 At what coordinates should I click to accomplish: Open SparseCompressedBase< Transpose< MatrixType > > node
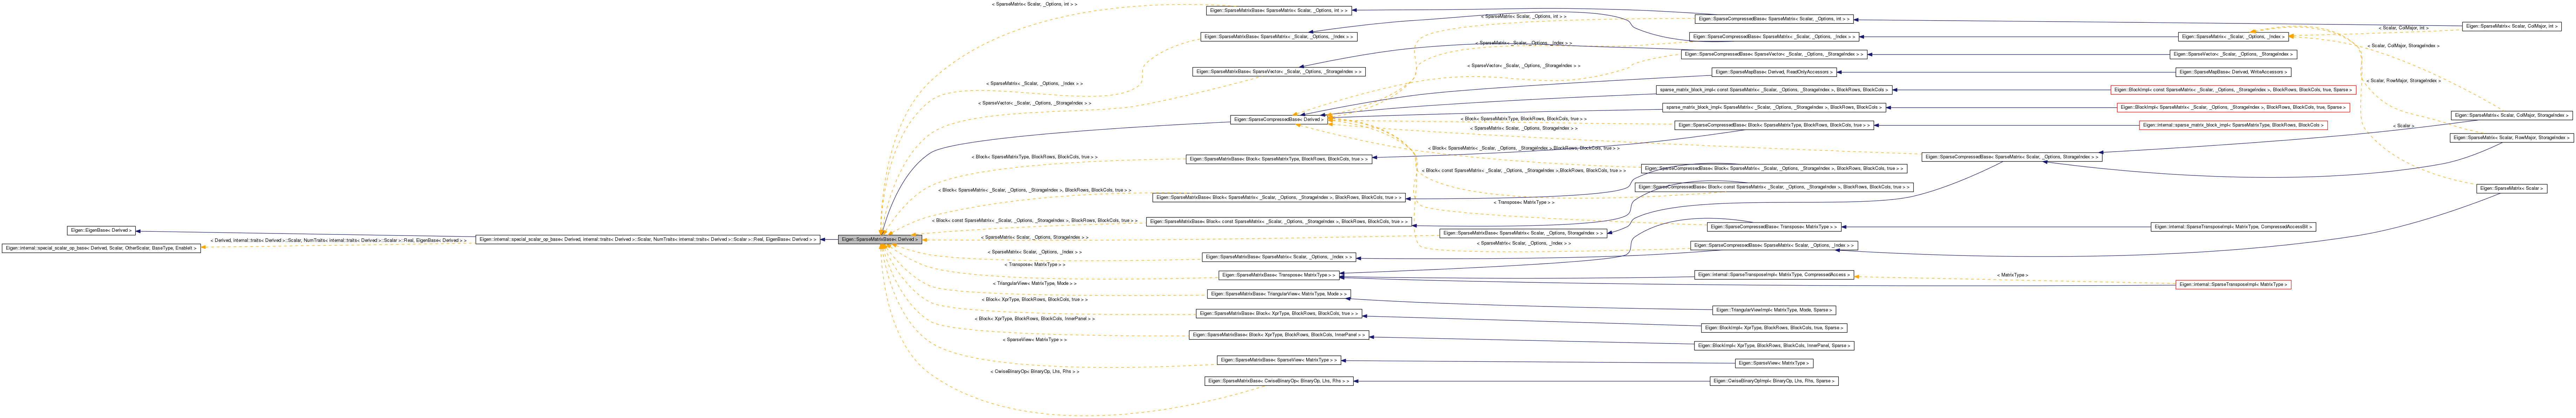[x=1774, y=228]
